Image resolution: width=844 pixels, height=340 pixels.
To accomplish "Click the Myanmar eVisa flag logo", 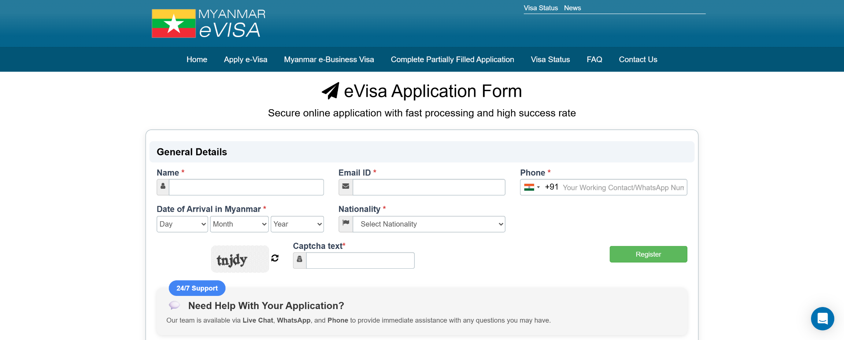I will coord(173,23).
